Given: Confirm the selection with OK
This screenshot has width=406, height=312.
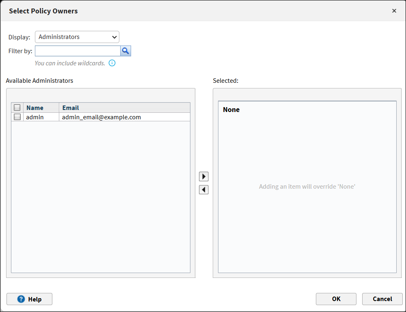Looking at the screenshot, I should click(x=336, y=299).
